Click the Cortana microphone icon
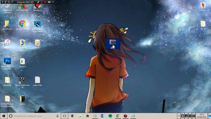Viewport: 211px width, 119px height. pyautogui.click(x=57, y=116)
